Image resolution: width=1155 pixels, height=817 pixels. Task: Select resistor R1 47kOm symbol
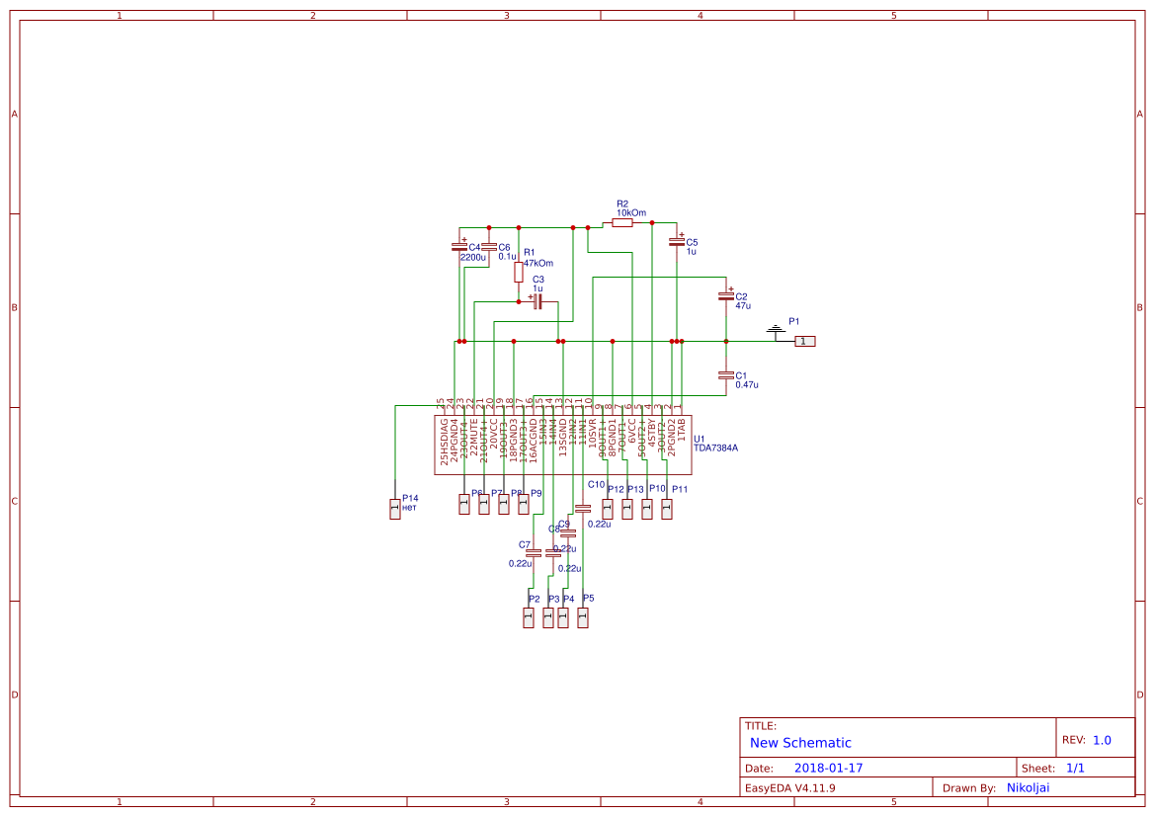[x=518, y=272]
